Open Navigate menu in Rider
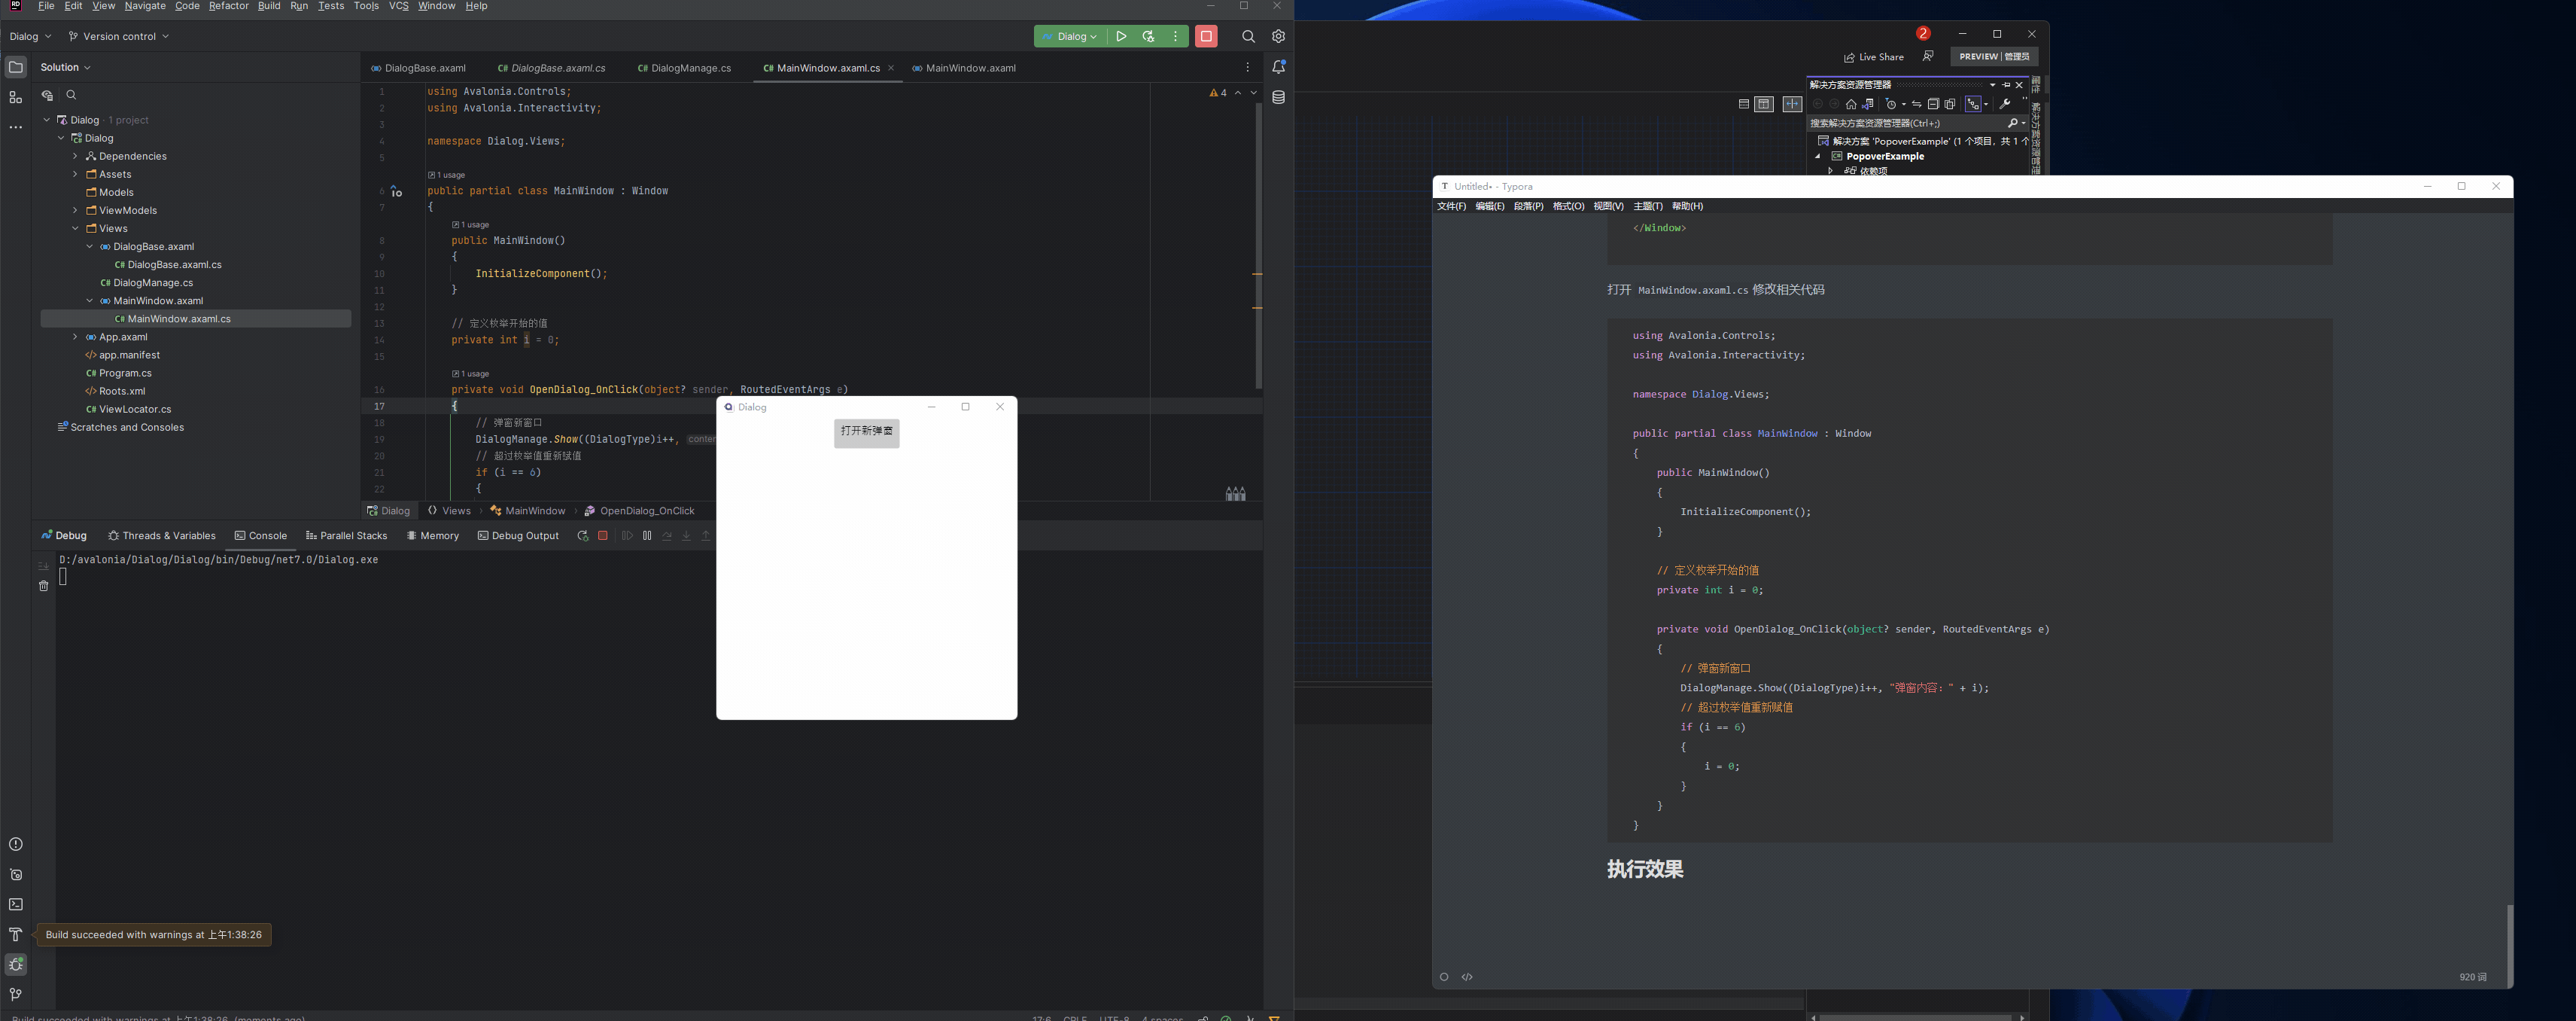Image resolution: width=2576 pixels, height=1021 pixels. 145,6
